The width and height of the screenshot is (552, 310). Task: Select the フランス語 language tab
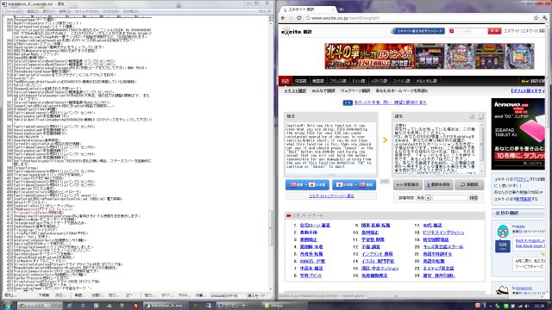[x=338, y=81]
